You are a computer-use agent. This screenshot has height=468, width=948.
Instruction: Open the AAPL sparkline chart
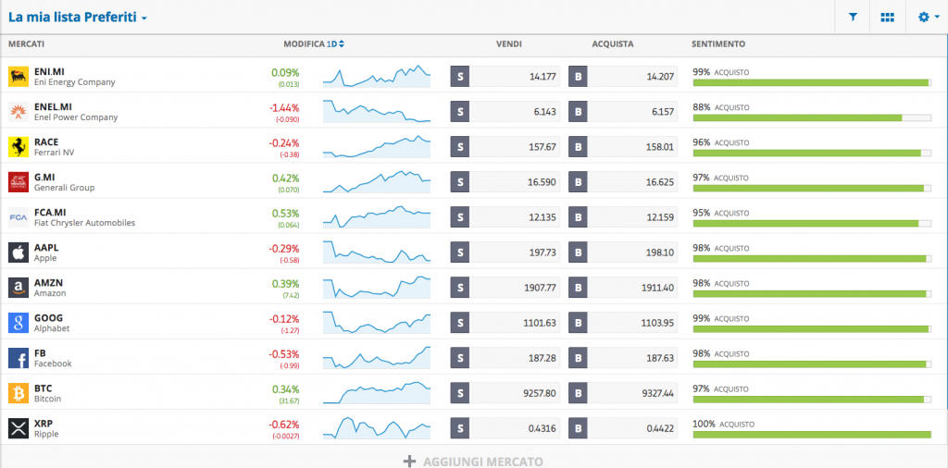pos(377,252)
